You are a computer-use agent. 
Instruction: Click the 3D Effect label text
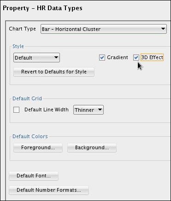coord(152,57)
